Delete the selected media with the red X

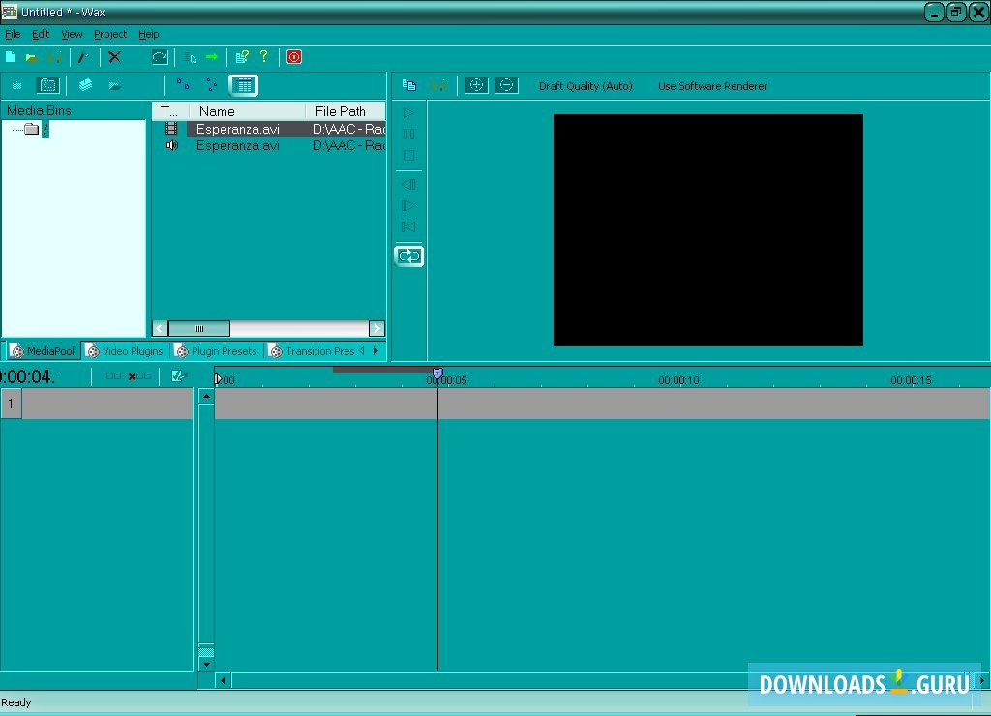pyautogui.click(x=114, y=56)
